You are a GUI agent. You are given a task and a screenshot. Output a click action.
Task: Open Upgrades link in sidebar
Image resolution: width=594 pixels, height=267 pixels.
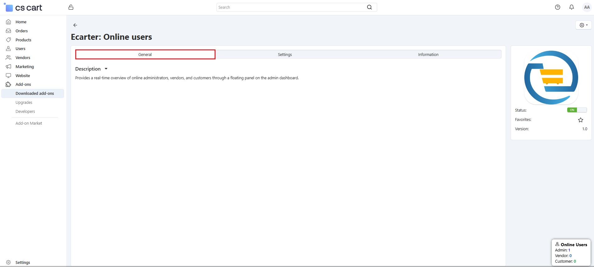(x=24, y=103)
